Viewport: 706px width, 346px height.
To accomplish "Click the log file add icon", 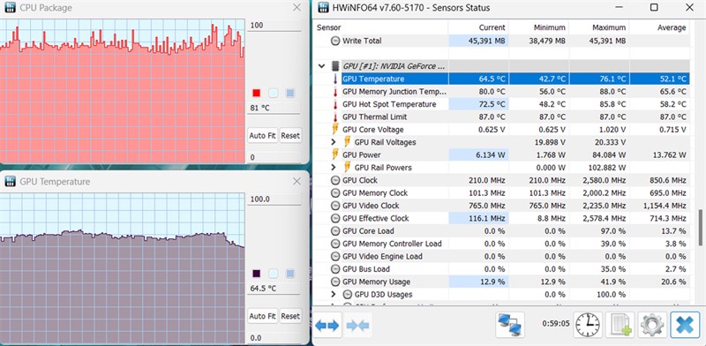I will [620, 325].
